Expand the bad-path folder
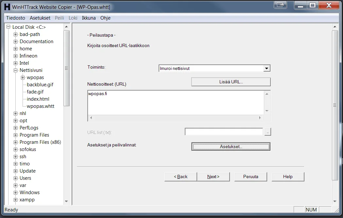 click(15, 34)
